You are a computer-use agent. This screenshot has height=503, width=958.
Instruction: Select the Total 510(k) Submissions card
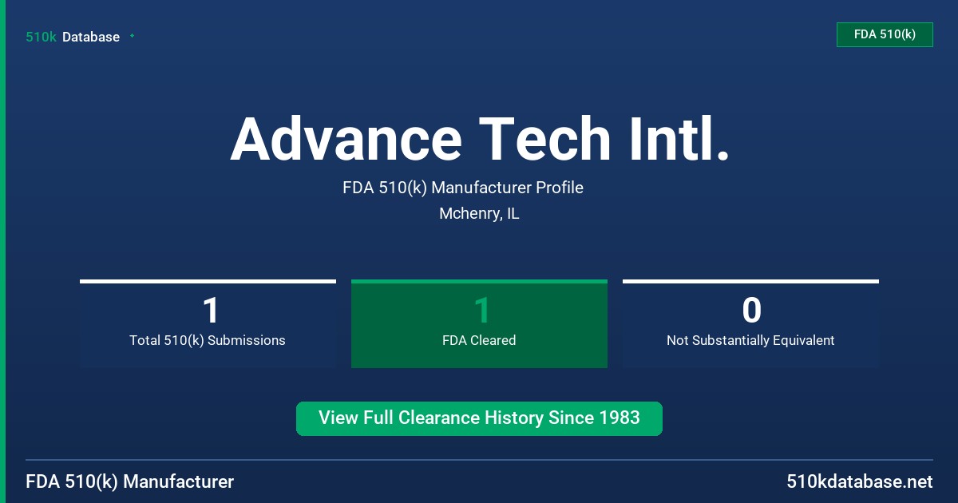click(x=208, y=323)
